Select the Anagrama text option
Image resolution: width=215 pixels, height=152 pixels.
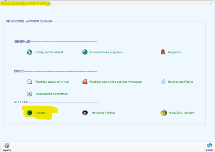click(174, 52)
